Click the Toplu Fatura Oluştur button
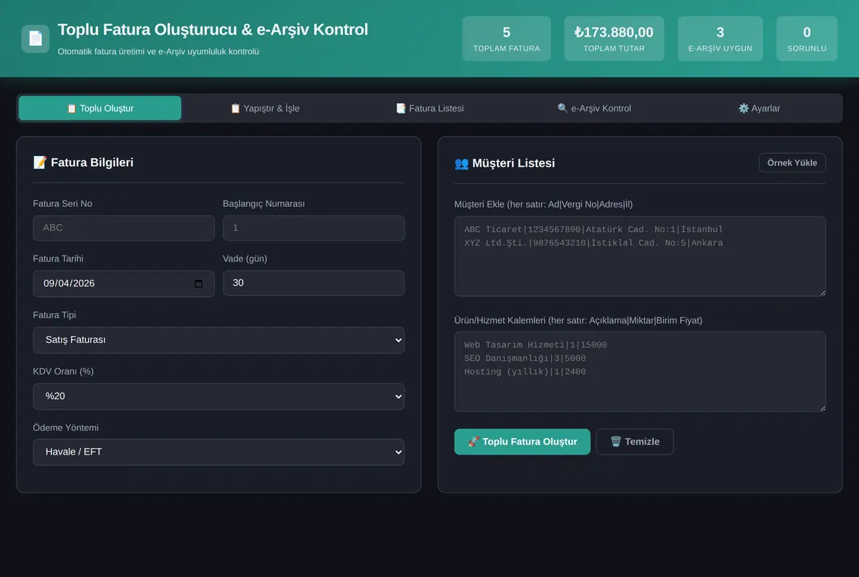Screen dimensions: 859x577 click(x=522, y=442)
